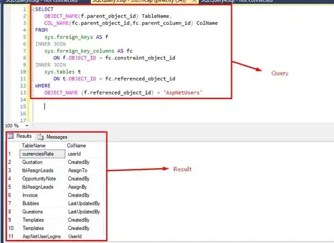Viewport: 334px width, 243px height.
Task: Click the 'AspNetUsers' string in the query
Action: [x=182, y=93]
